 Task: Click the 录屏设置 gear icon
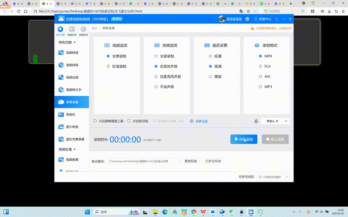[191, 121]
